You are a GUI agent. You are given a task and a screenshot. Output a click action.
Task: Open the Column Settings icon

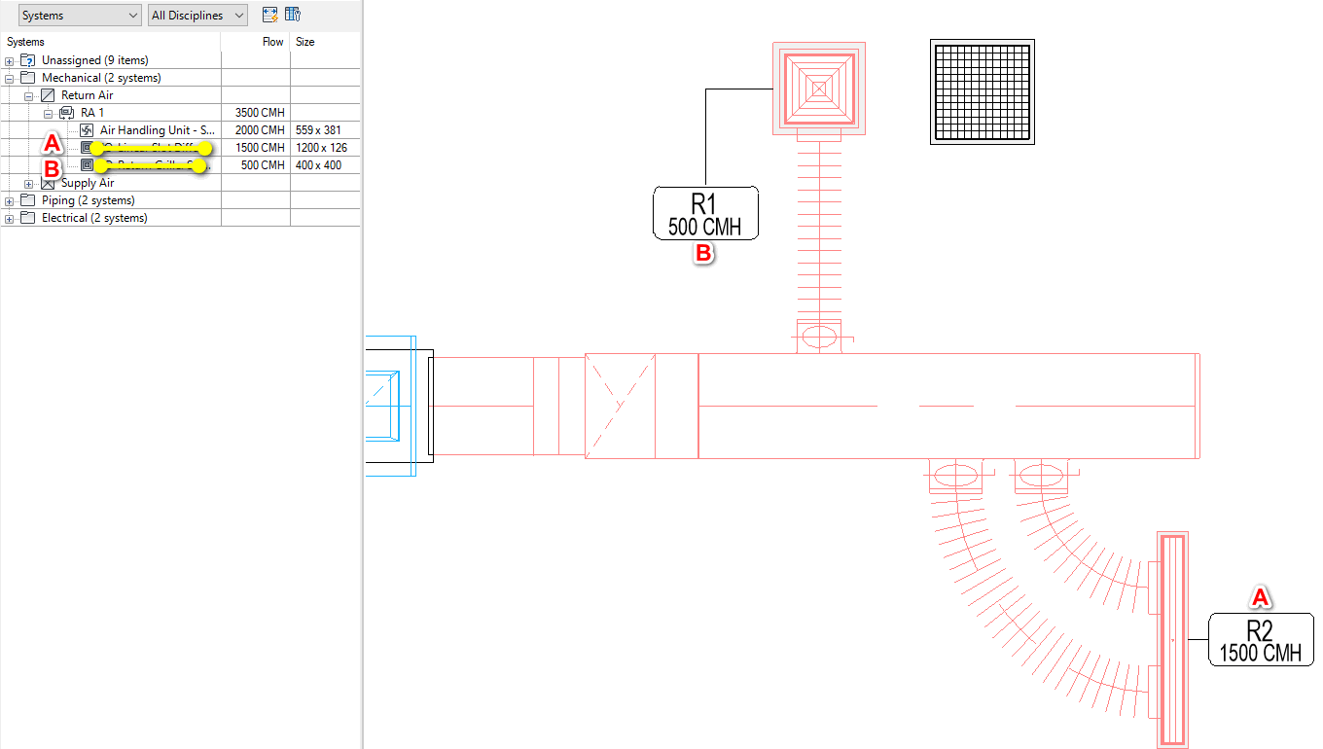pyautogui.click(x=293, y=15)
